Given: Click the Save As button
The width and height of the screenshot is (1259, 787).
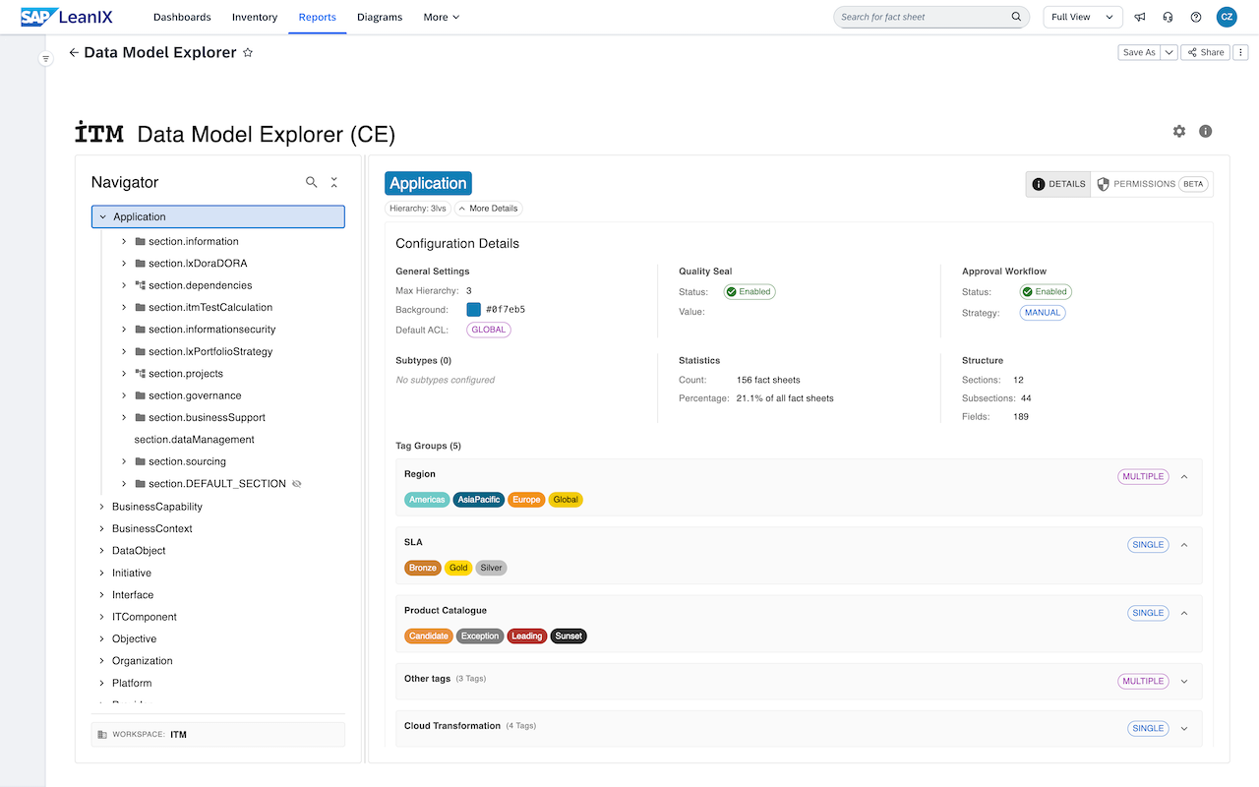Looking at the screenshot, I should pos(1140,52).
